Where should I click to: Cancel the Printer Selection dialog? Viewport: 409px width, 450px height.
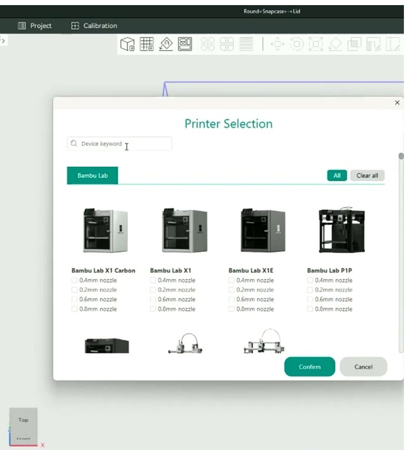(364, 367)
